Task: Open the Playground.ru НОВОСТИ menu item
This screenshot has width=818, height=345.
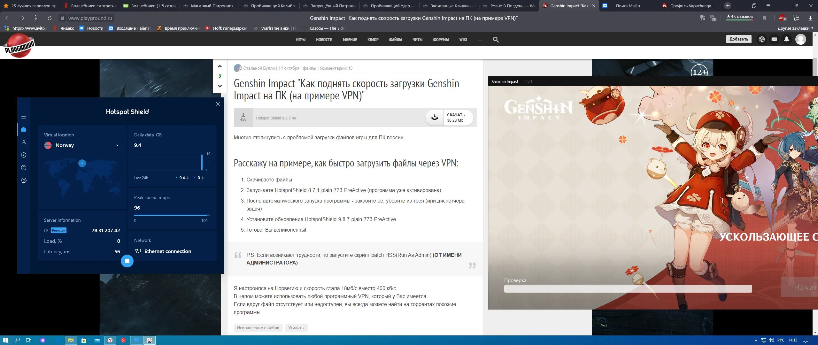Action: 325,39
